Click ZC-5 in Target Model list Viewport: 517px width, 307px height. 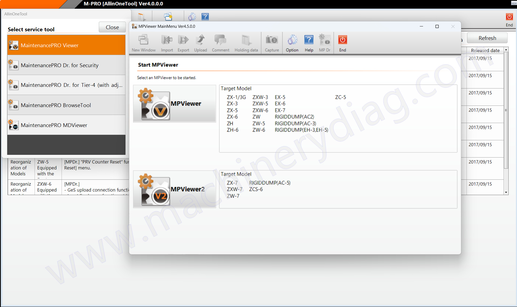340,97
